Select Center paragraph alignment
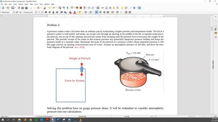 tap(100, 12)
